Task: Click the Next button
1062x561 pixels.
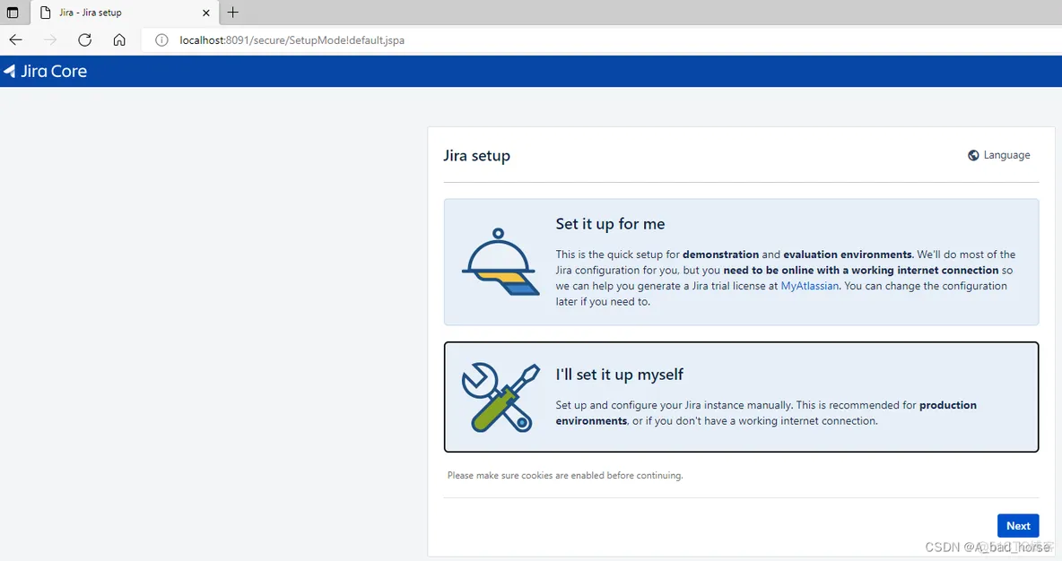Action: point(1018,526)
